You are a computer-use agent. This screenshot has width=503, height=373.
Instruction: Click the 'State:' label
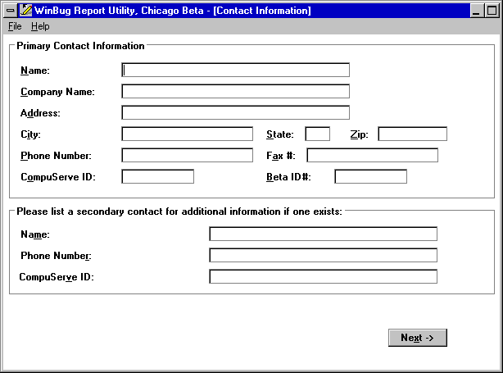tap(280, 134)
